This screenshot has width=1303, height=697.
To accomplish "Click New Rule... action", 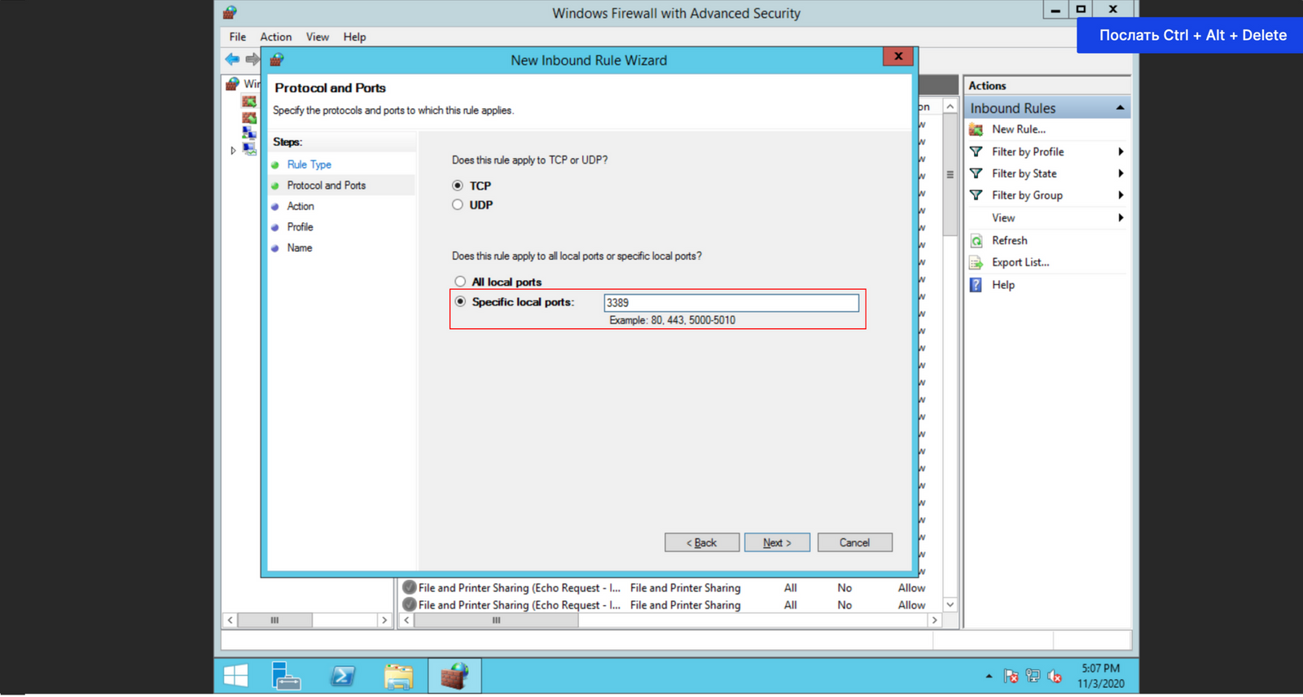I will 1019,129.
